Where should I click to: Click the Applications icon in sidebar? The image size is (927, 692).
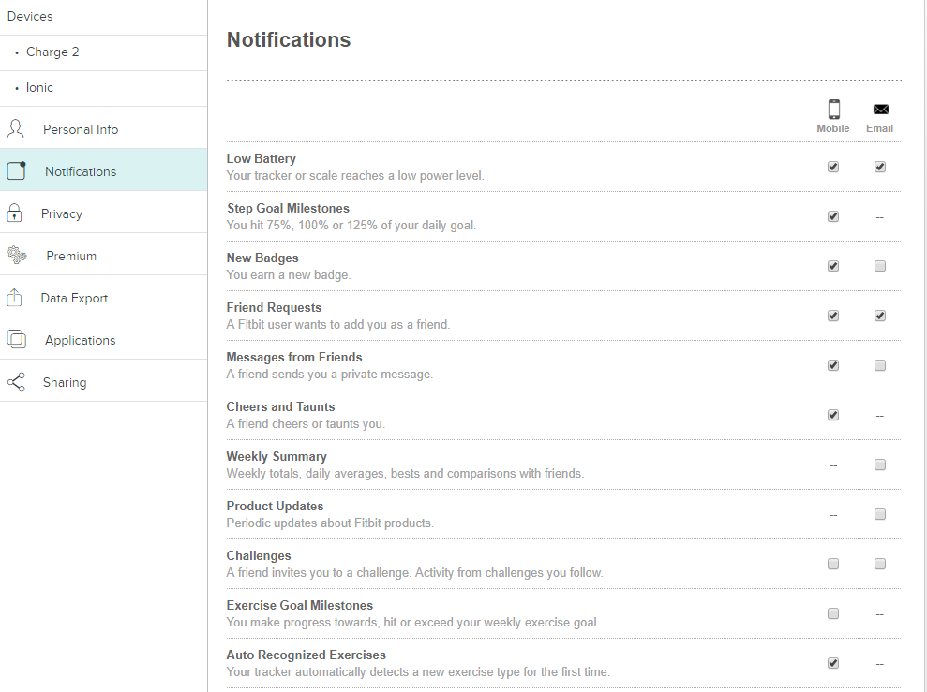click(x=14, y=338)
